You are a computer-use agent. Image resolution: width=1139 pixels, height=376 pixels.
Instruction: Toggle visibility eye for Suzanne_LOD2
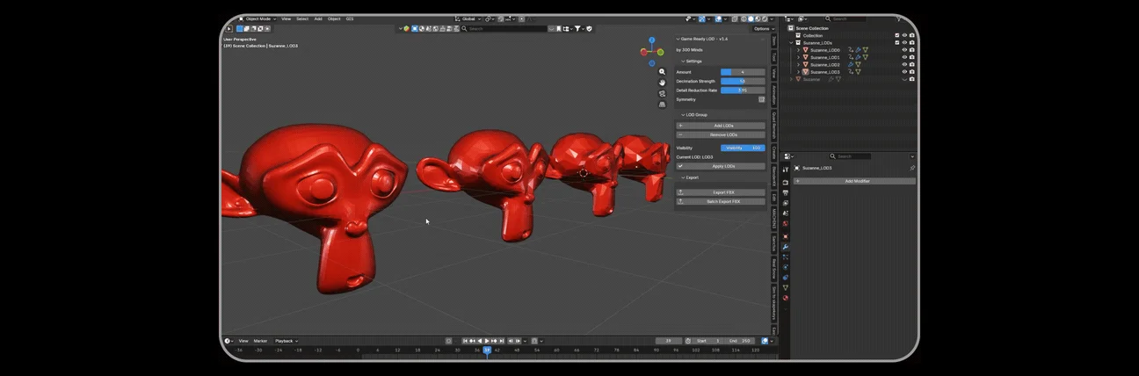pyautogui.click(x=904, y=65)
